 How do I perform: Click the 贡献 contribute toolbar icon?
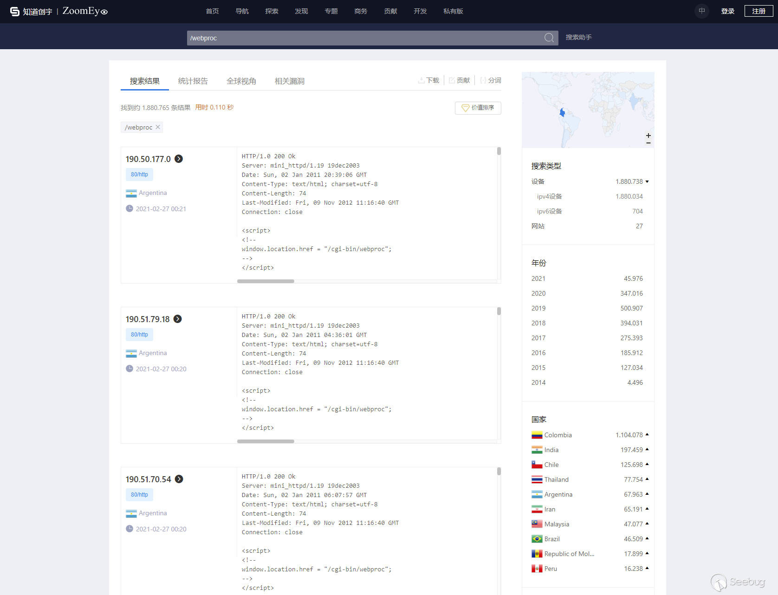(459, 80)
